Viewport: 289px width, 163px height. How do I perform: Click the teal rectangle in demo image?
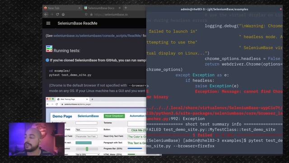(84, 143)
